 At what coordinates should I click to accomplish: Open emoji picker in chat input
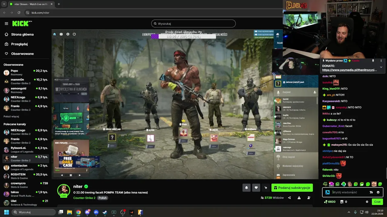point(378,192)
